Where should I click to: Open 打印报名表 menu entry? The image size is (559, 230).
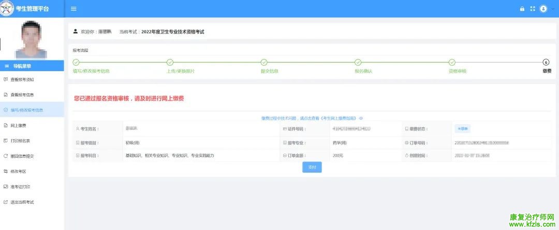(x=20, y=140)
